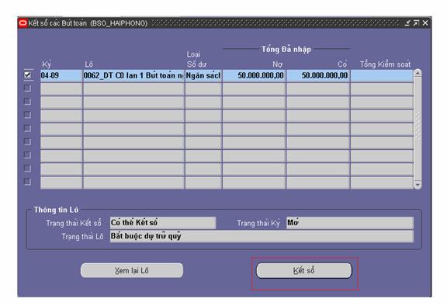Select the Kỳ cell 04-09
Viewport: 447px width, 306px height.
61,75
